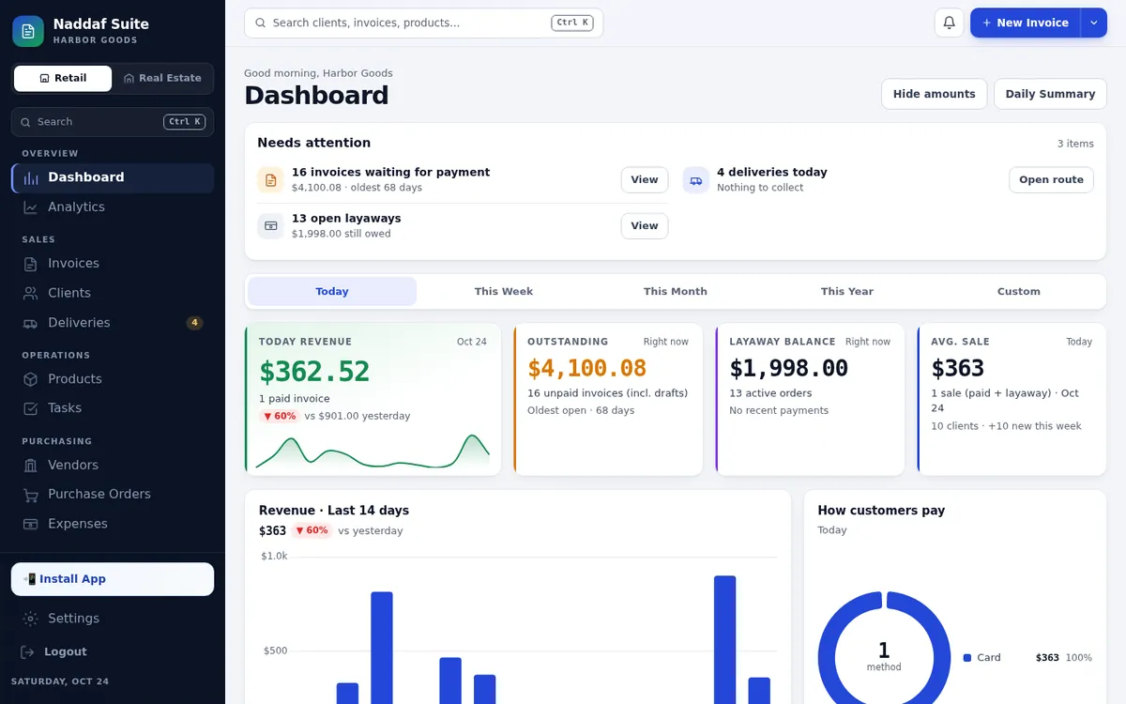Click the Deliveries truck icon in sidebar
The width and height of the screenshot is (1126, 704).
pyautogui.click(x=31, y=323)
